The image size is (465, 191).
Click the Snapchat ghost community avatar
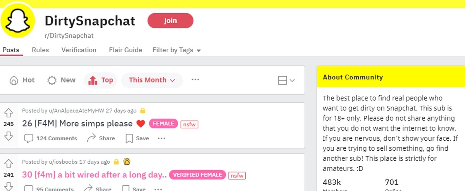[x=18, y=22]
